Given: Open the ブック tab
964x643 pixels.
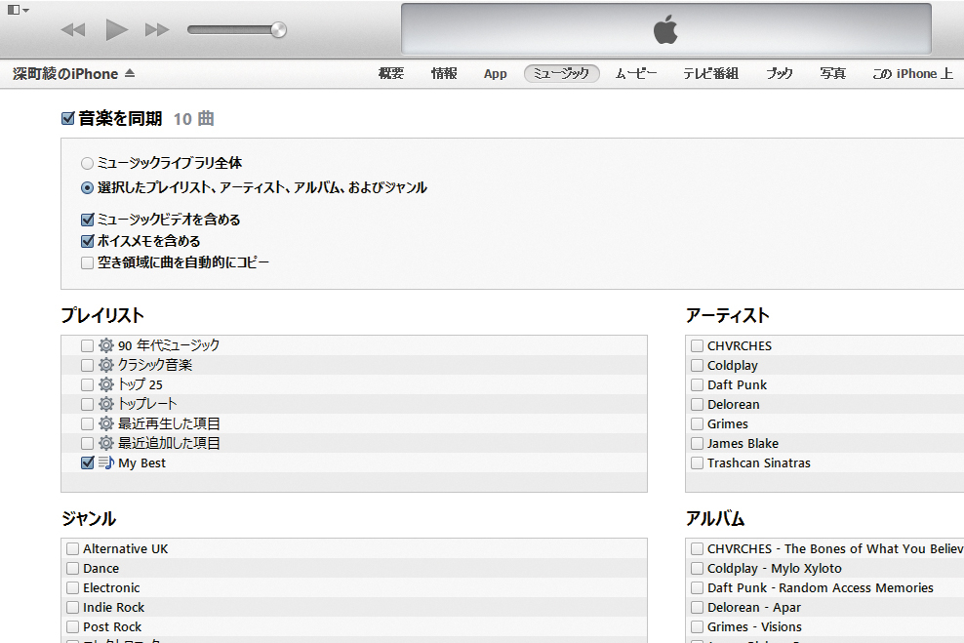Looking at the screenshot, I should [779, 74].
